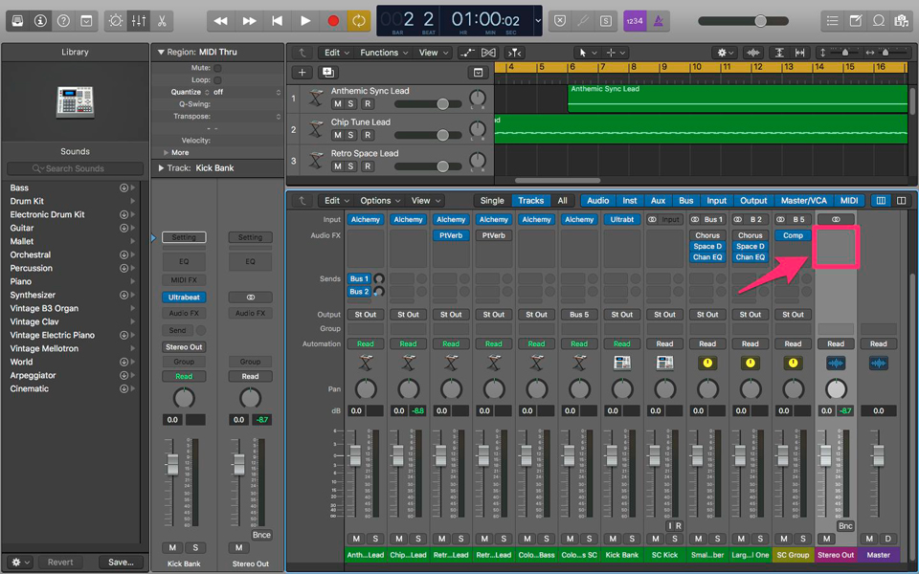This screenshot has width=919, height=574.
Task: Click the Kick Bank drum machine icon
Action: point(622,364)
